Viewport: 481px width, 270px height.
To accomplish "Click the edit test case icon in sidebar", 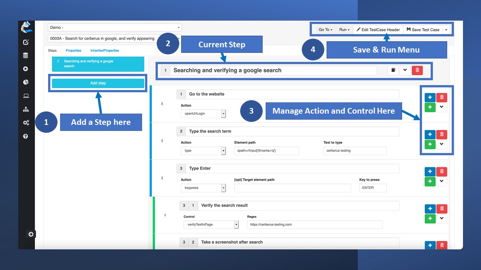I will point(26,42).
